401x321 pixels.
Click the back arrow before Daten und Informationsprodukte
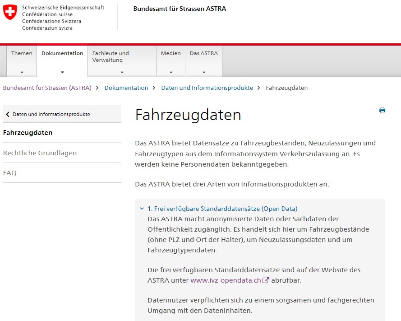click(x=7, y=114)
